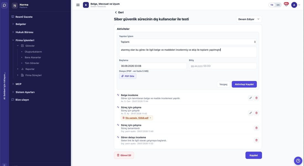Select Tüm Görevler in the sidebar
The width and height of the screenshot is (304, 166).
click(32, 63)
